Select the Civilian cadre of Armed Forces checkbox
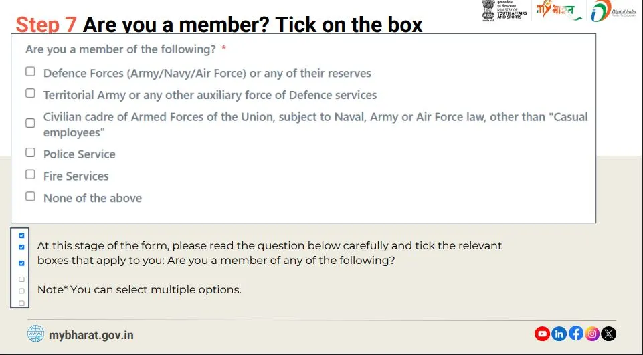 coord(30,123)
